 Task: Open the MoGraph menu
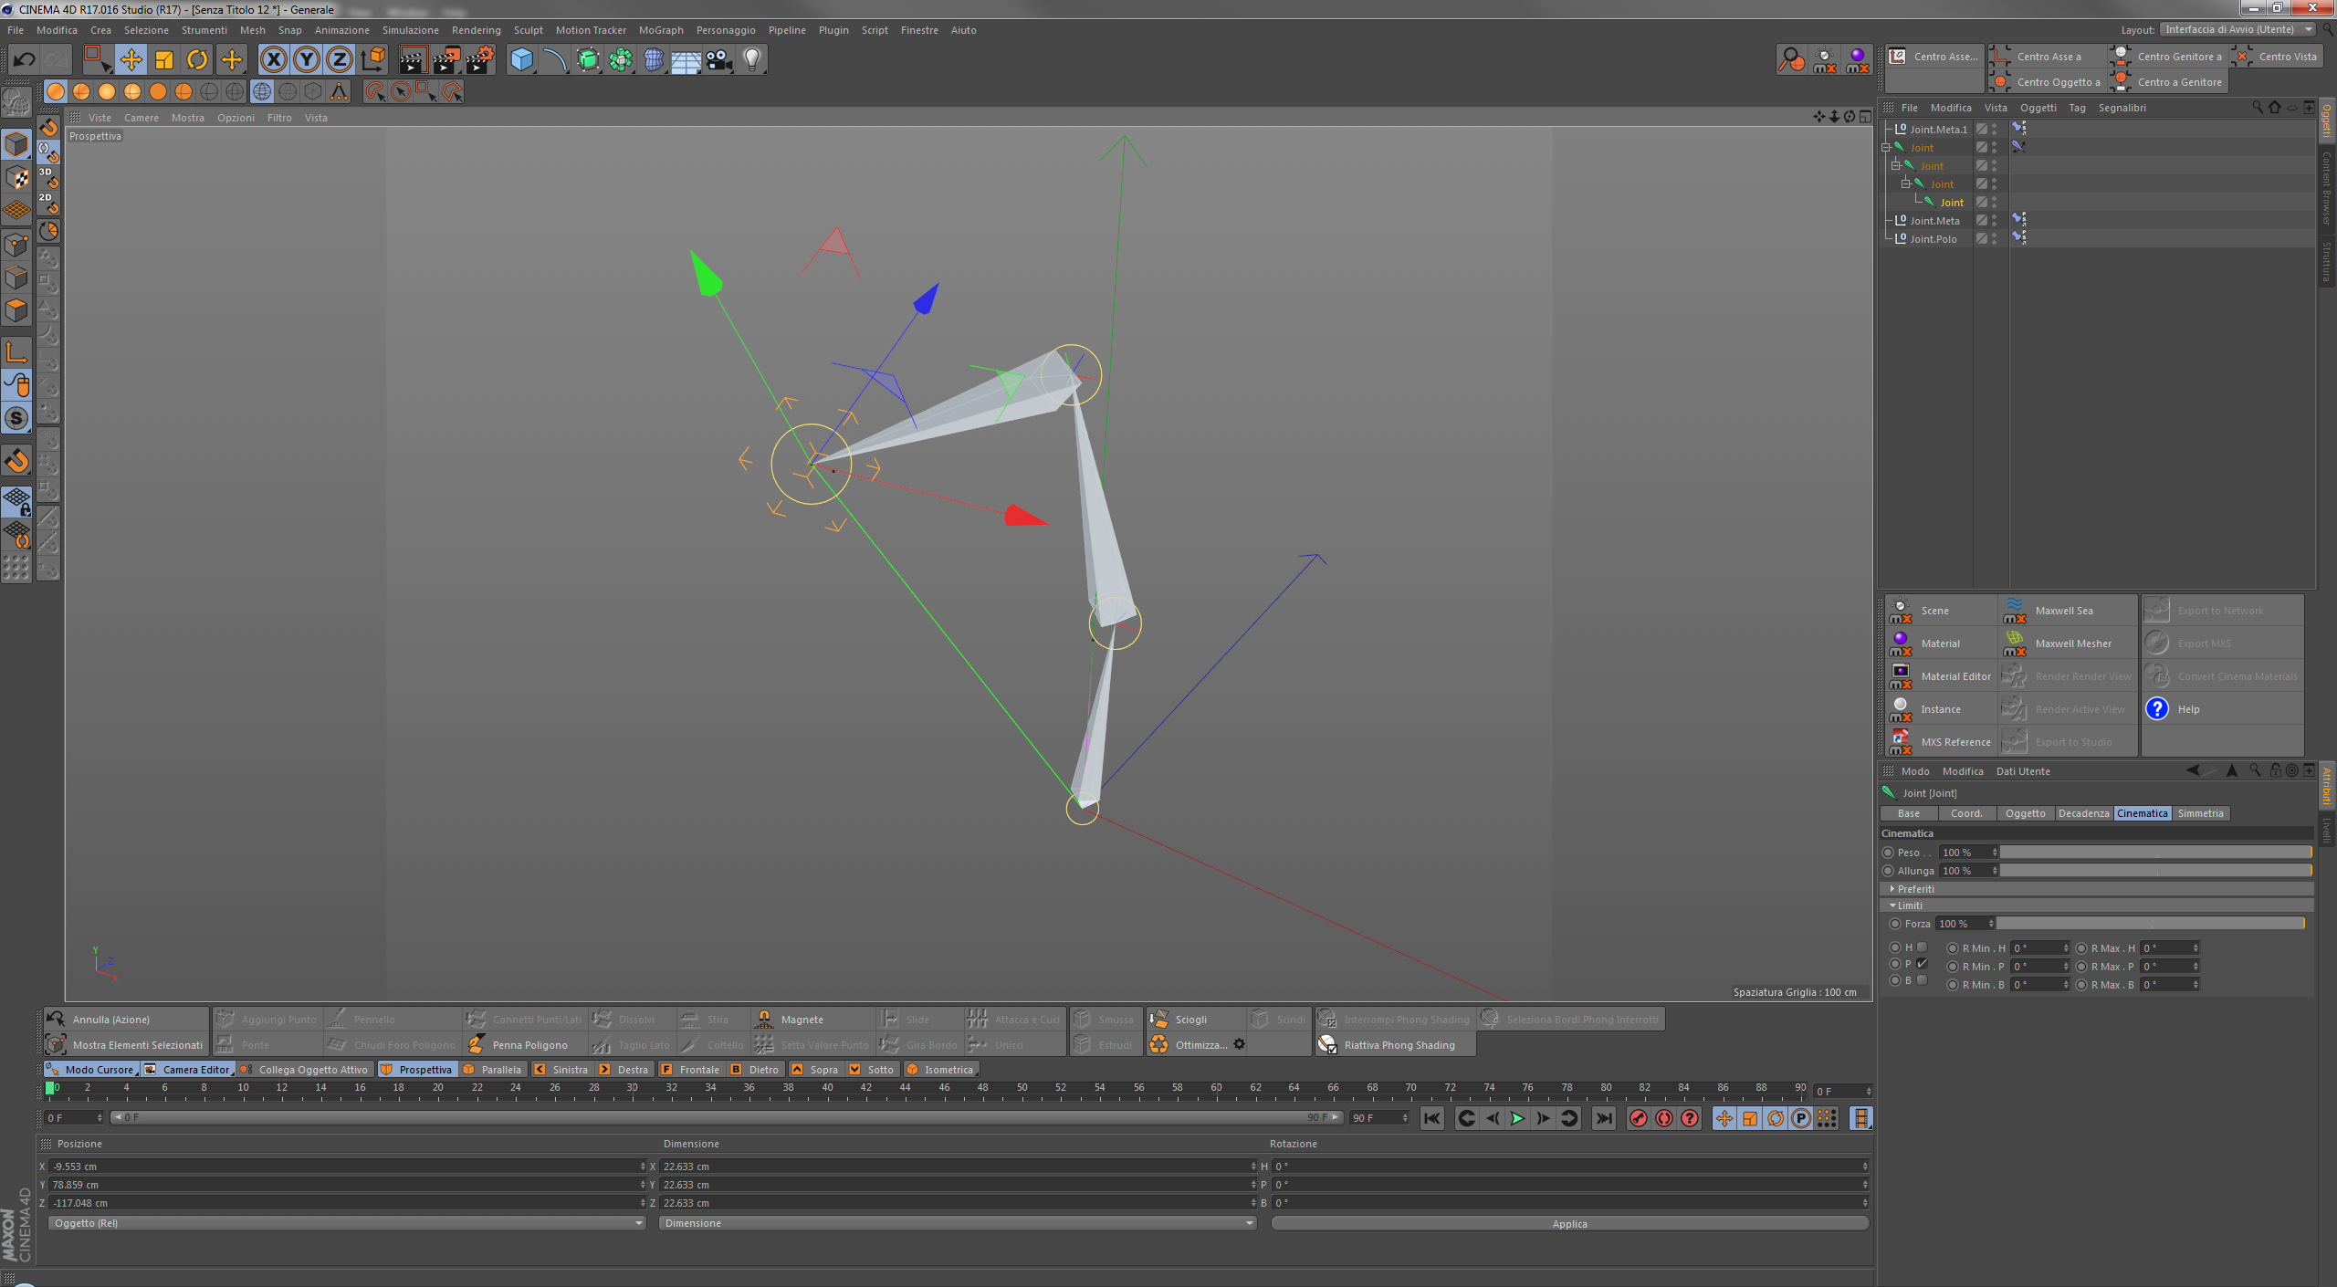pos(660,30)
